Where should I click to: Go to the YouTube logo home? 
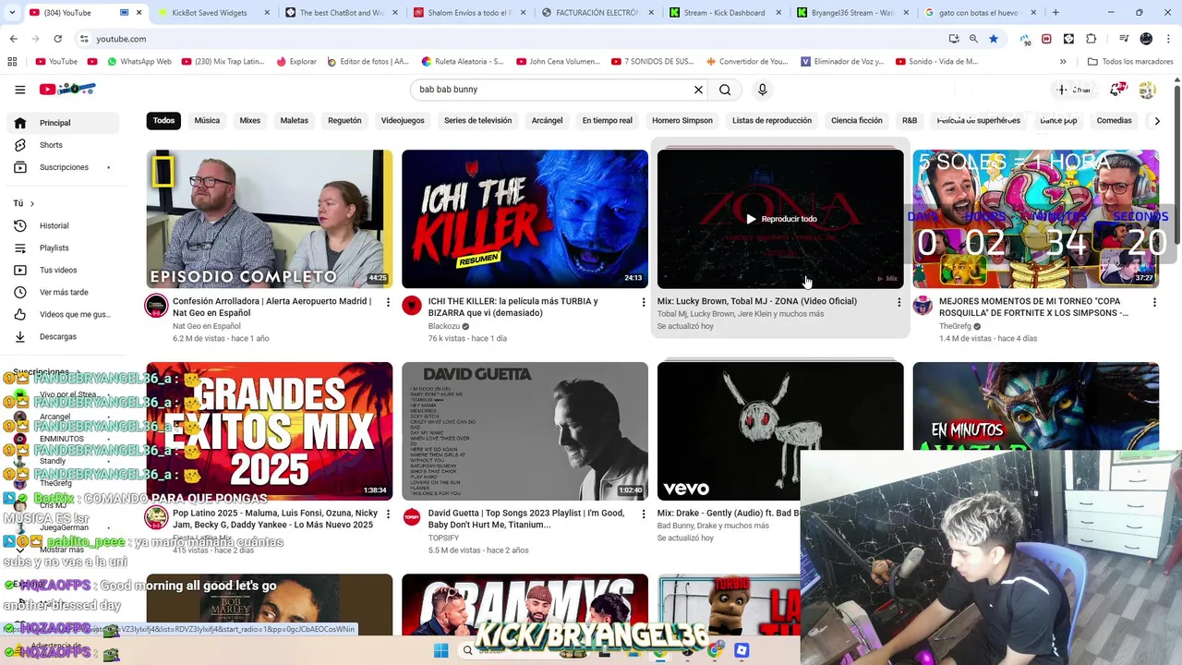[x=67, y=90]
